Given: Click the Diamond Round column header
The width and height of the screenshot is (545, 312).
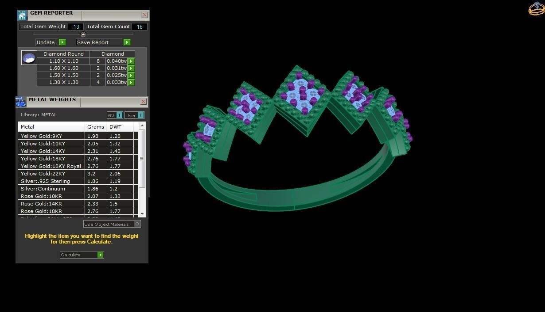Looking at the screenshot, I should (x=63, y=54).
